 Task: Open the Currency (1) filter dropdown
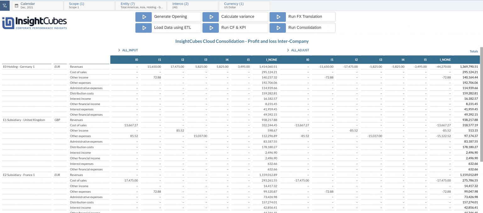click(x=244, y=5)
